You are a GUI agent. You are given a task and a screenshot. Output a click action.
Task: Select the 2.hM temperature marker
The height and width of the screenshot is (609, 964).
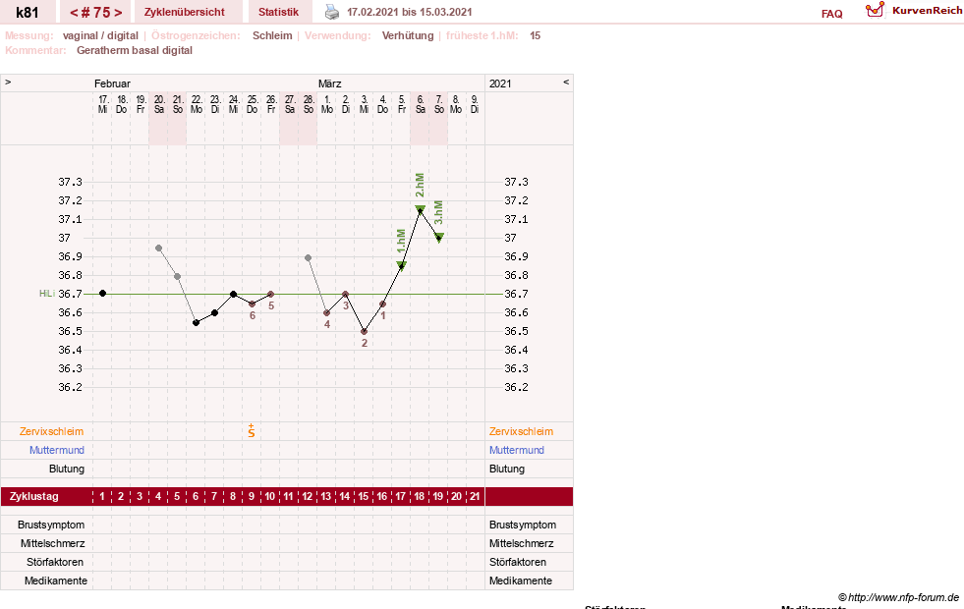tap(420, 209)
